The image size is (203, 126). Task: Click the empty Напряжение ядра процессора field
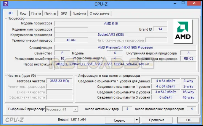click(x=157, y=40)
